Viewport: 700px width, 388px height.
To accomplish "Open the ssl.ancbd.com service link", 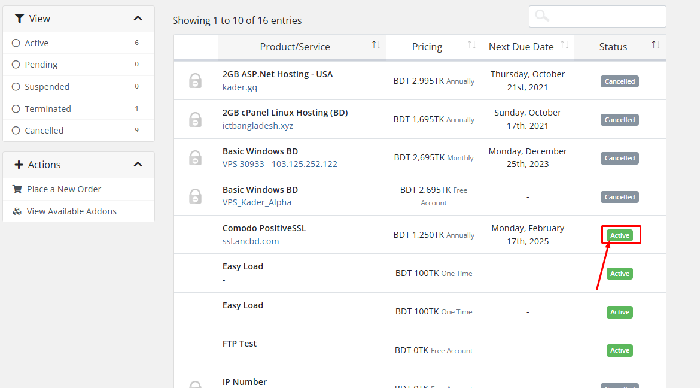I will [x=251, y=241].
